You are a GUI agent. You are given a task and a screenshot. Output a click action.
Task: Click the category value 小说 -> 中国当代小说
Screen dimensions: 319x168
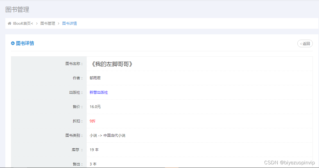107,135
